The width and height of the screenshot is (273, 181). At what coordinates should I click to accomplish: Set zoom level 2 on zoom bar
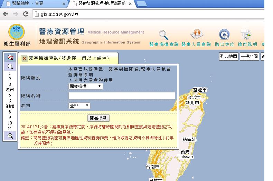[x=10, y=79]
